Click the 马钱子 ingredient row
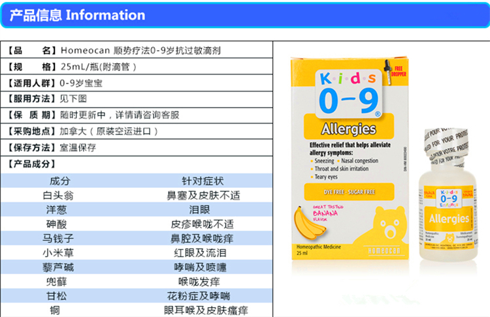 pyautogui.click(x=59, y=238)
